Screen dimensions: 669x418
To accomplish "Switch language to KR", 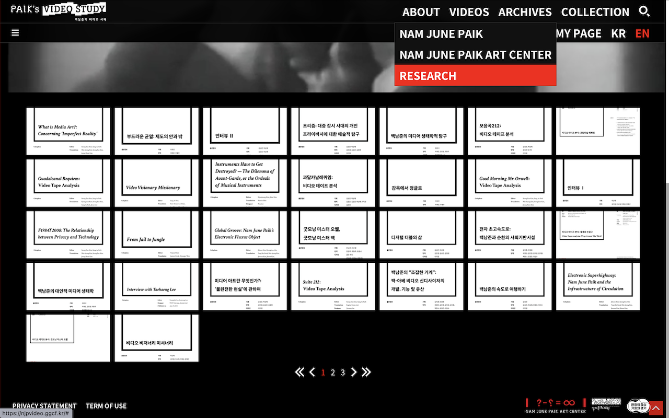I will point(618,33).
